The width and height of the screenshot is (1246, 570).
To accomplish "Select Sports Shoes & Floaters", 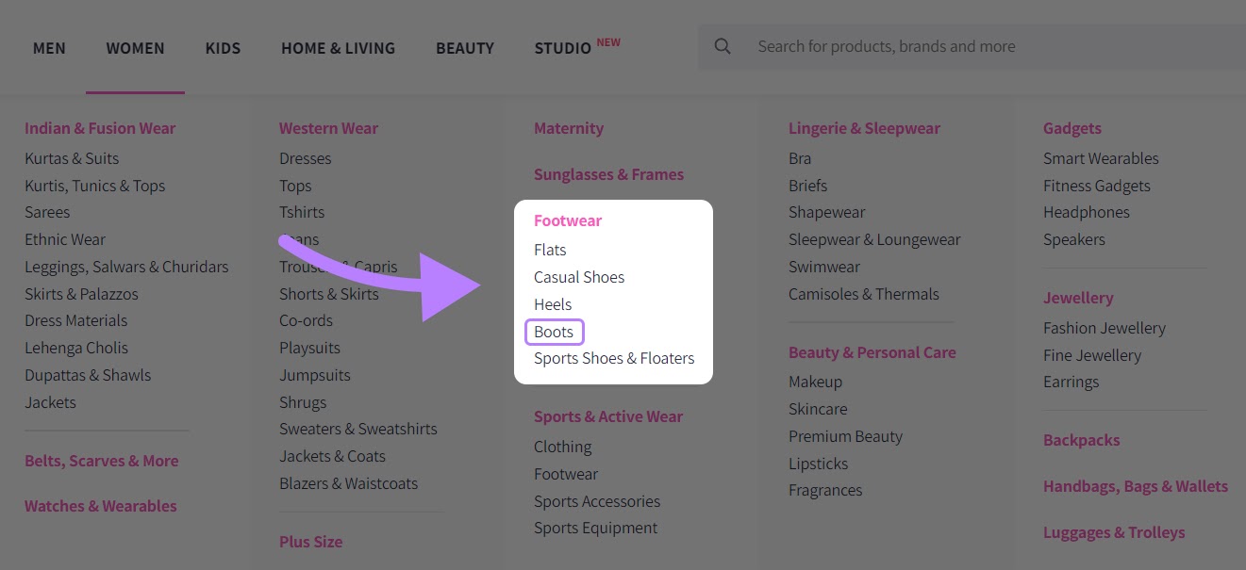I will coord(614,358).
